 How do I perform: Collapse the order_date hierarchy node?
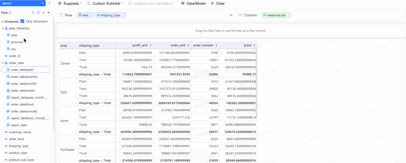pos(3,63)
